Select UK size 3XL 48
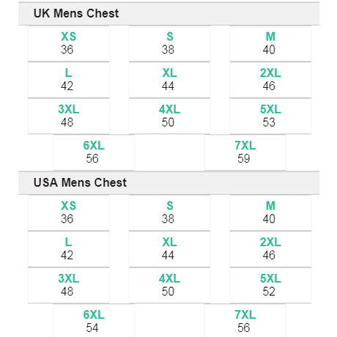Screen dimensions: 337x337 [x=69, y=116]
